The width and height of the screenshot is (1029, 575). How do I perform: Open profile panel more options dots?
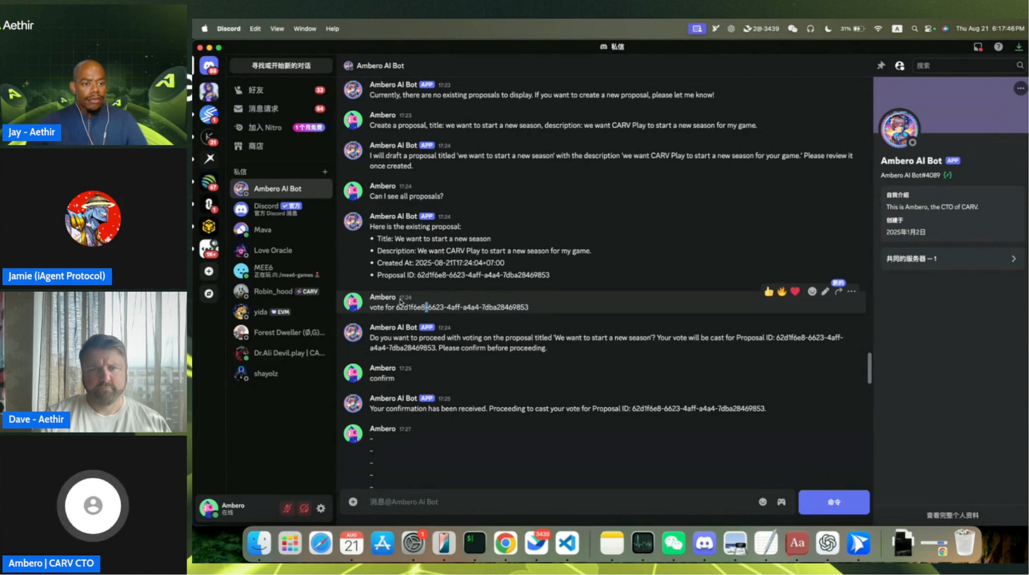tap(1019, 88)
